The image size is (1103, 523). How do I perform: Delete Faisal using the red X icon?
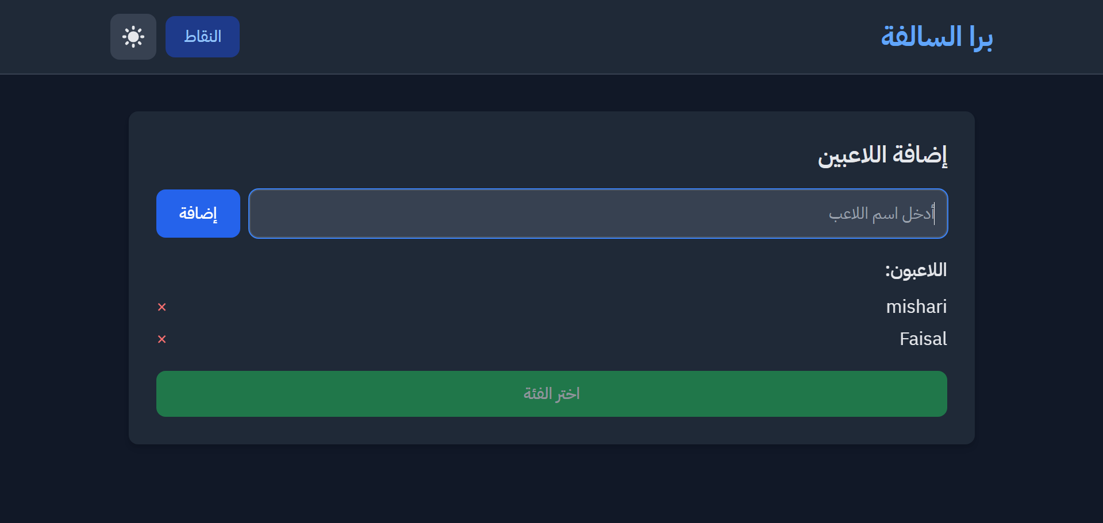pyautogui.click(x=162, y=339)
